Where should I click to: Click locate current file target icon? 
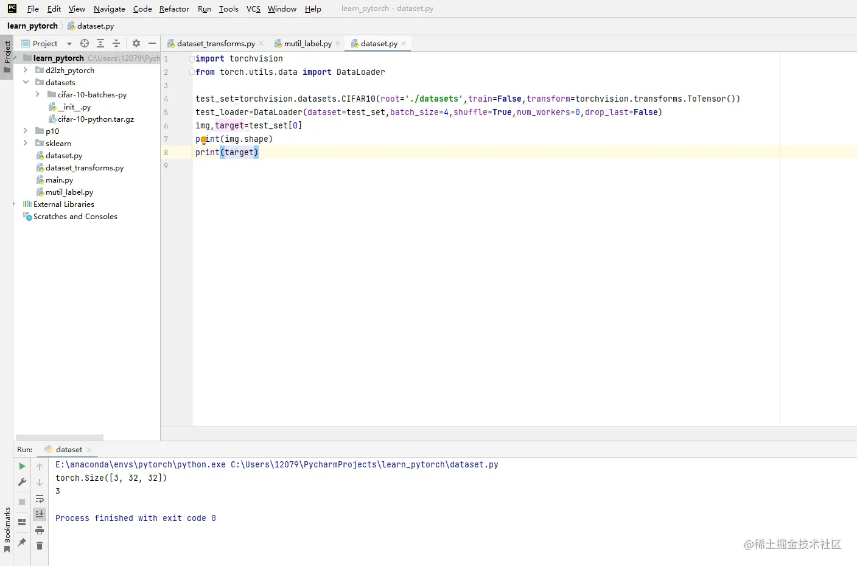tap(85, 43)
